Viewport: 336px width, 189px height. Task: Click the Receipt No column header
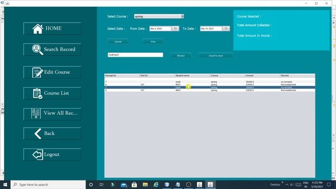pyautogui.click(x=122, y=76)
